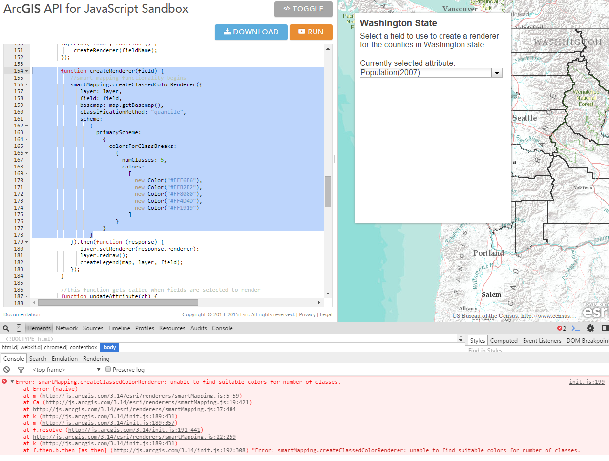Click the Seattle label on the map
Screen dimensions: 609x461
[x=525, y=118]
